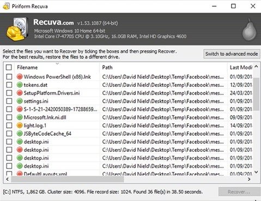
Task: Sort by the Last Modified column header
Action: pos(241,68)
